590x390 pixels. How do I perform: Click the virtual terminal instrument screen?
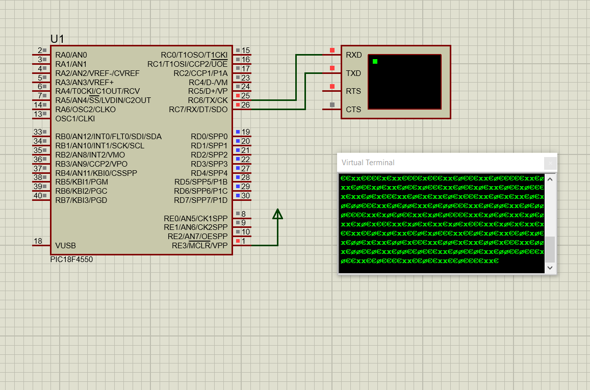coord(404,82)
